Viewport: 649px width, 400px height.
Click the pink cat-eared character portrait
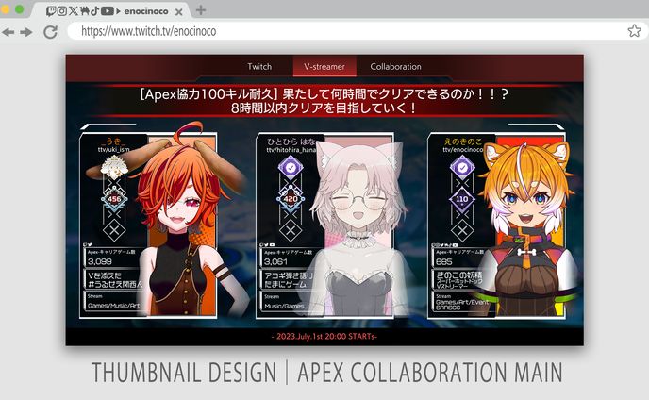coord(357,232)
